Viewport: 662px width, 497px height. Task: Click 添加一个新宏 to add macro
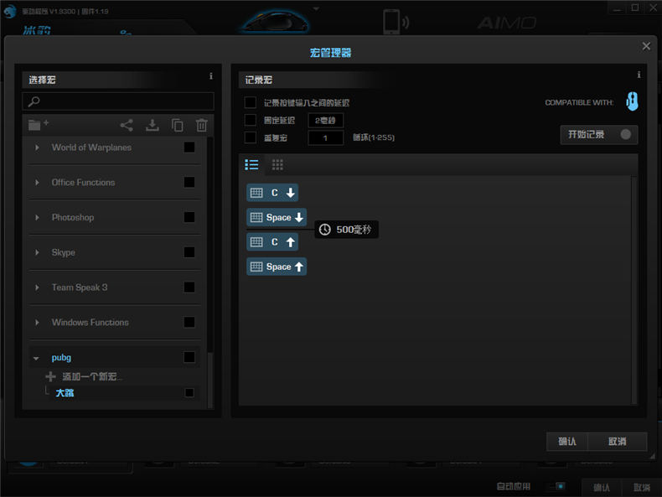point(91,377)
